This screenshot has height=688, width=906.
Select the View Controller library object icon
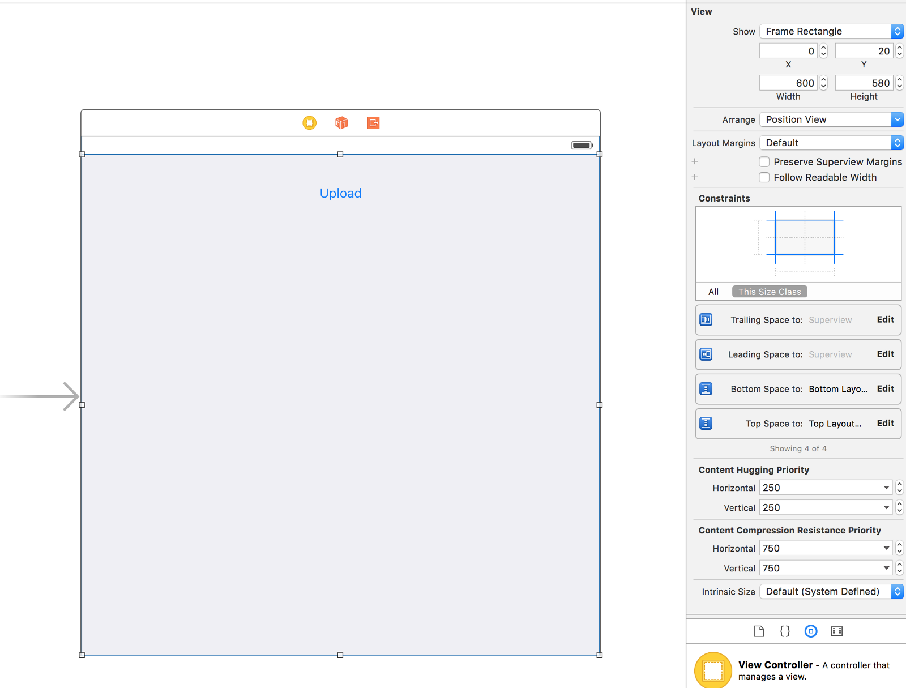713,670
